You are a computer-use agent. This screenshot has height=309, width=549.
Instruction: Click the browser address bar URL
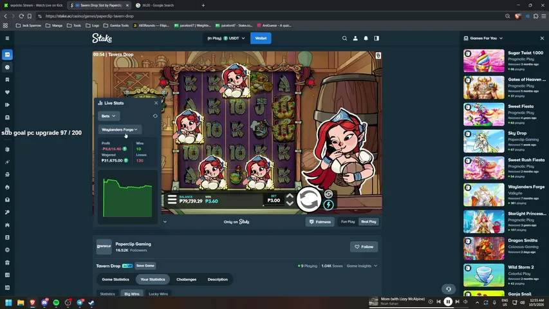tap(89, 16)
